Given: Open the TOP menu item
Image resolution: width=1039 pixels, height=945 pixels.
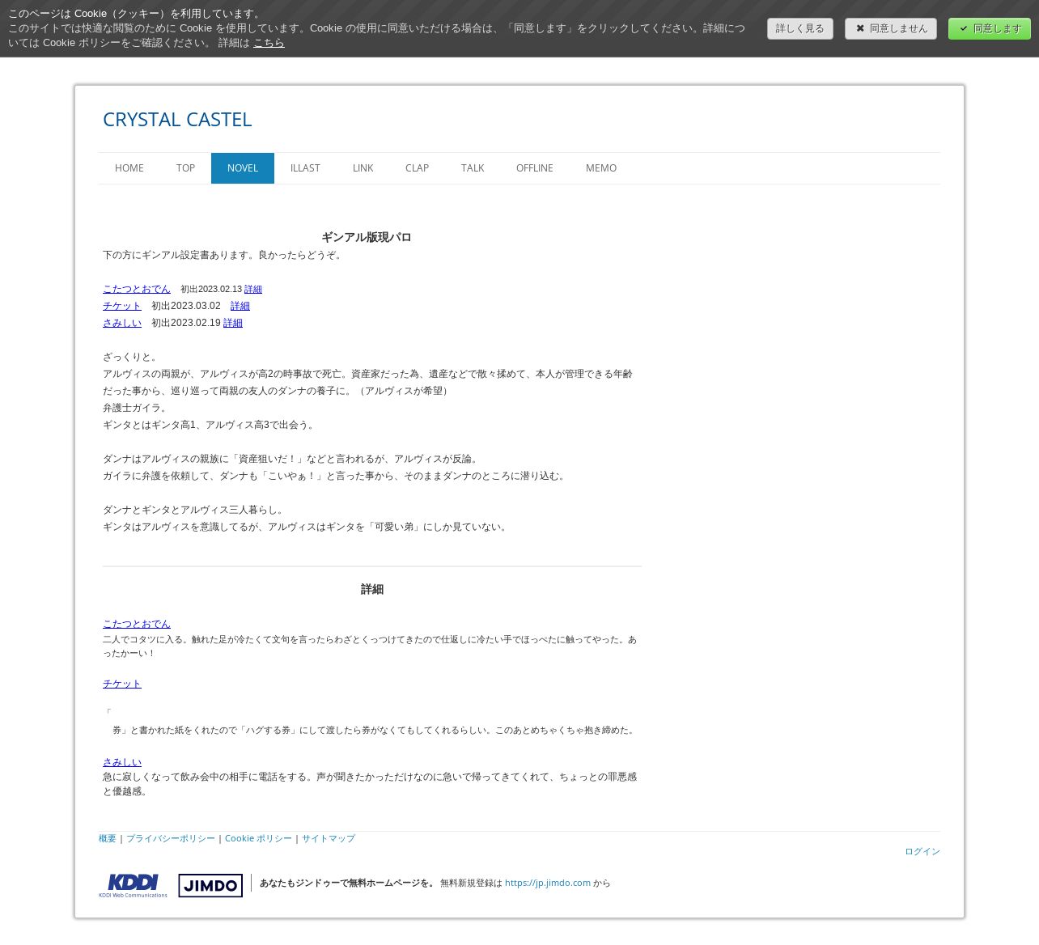Looking at the screenshot, I should [x=185, y=168].
